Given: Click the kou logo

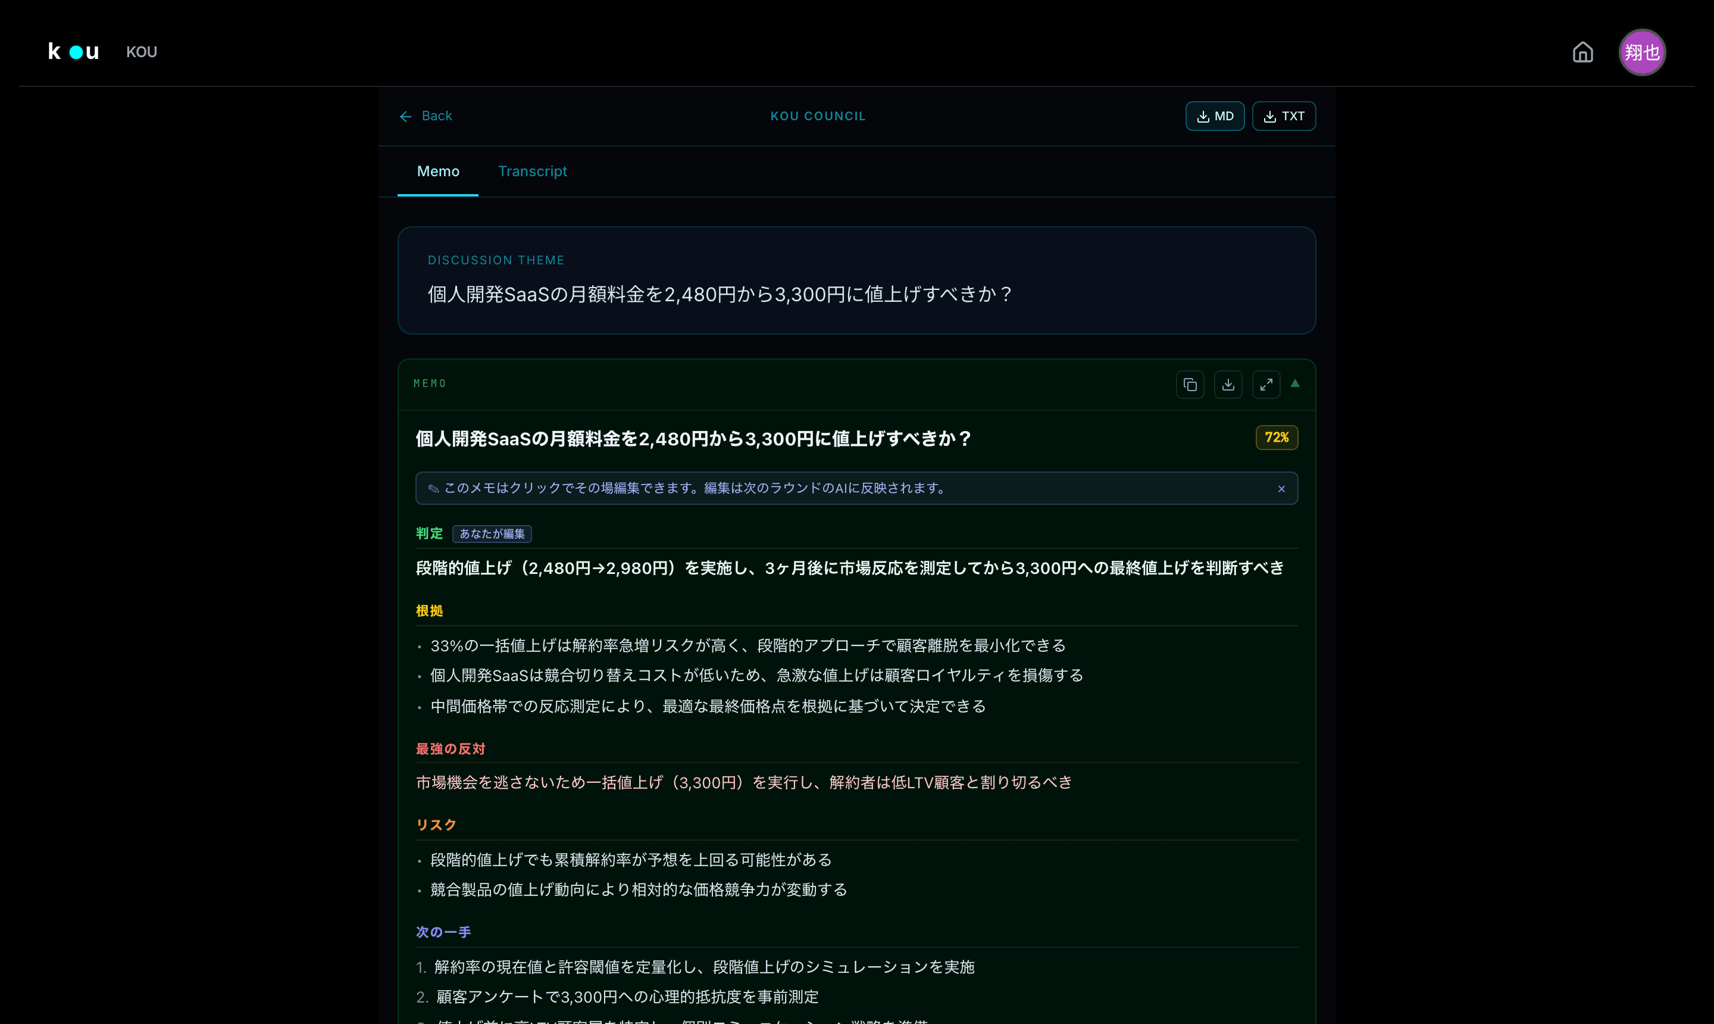Looking at the screenshot, I should (x=73, y=52).
